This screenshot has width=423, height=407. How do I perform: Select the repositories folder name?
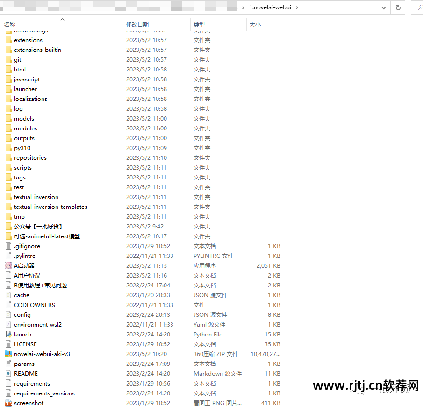coord(30,158)
